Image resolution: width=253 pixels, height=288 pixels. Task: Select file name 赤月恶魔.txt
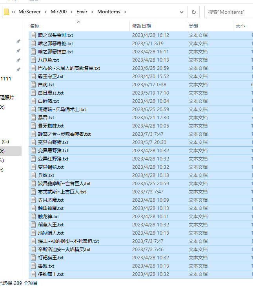click(x=51, y=200)
